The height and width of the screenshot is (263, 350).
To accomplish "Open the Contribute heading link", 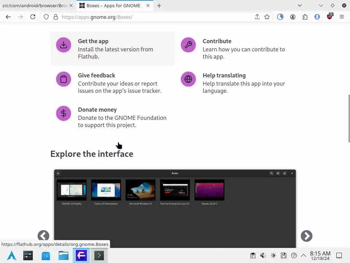I will [x=217, y=41].
